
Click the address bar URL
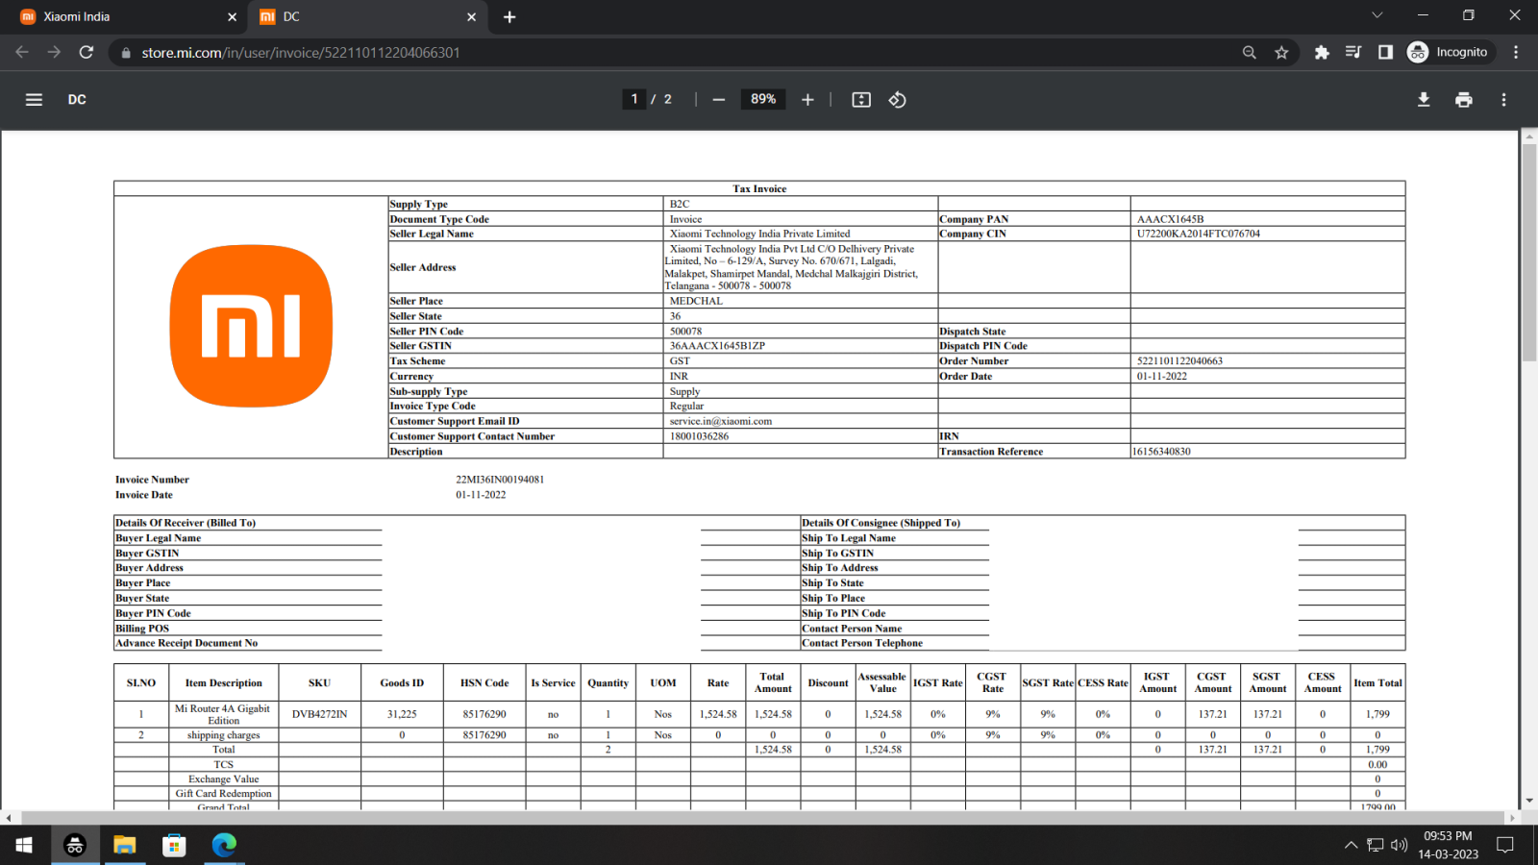tap(301, 53)
